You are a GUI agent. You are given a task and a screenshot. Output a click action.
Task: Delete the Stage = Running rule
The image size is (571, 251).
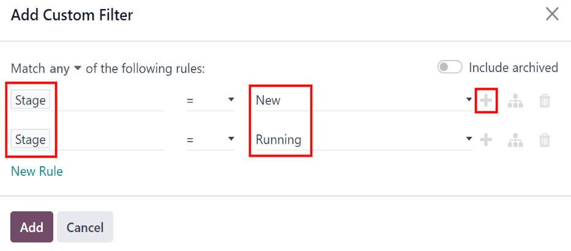point(545,140)
